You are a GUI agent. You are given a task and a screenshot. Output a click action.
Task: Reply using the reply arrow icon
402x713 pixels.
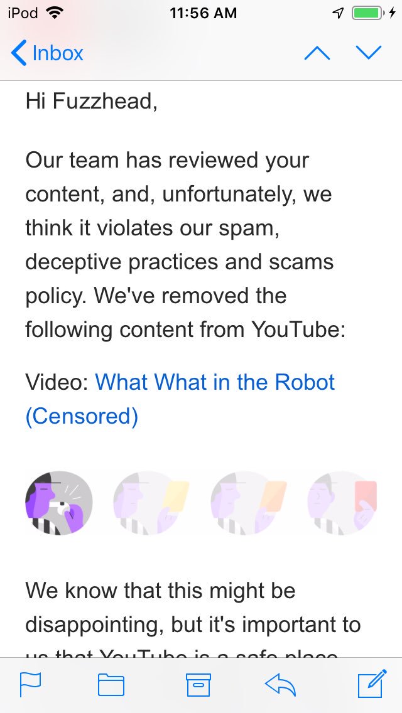click(280, 685)
